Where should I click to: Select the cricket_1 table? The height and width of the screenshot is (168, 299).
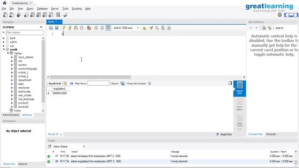pos(23,72)
